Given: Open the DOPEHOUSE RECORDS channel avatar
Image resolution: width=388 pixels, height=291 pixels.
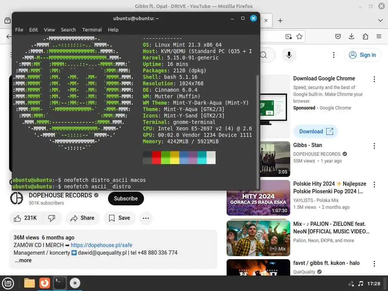Looking at the screenshot, I should click(x=17, y=198).
